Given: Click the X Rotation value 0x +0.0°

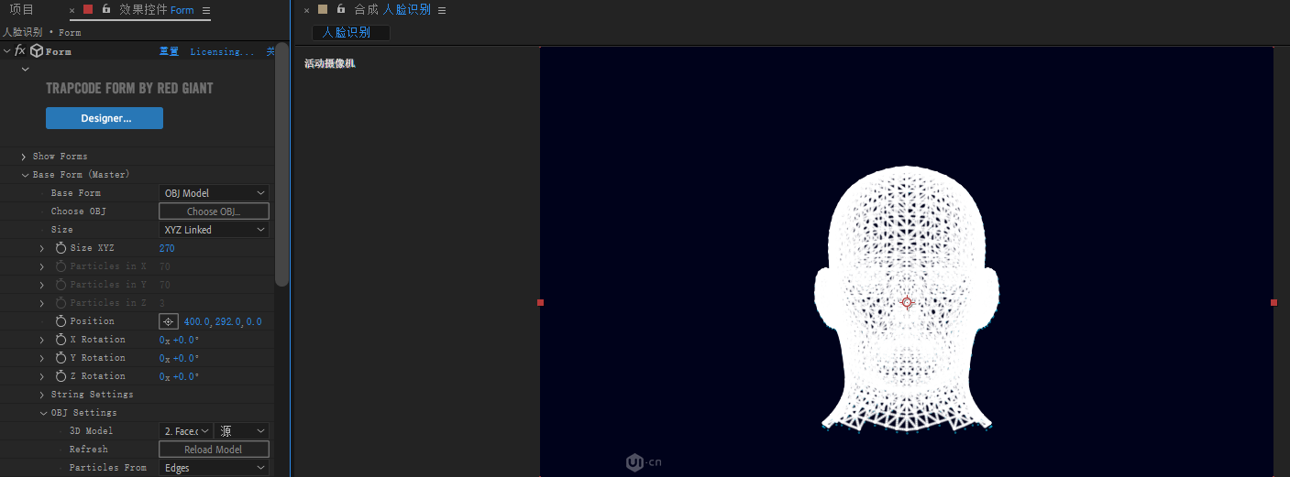Looking at the screenshot, I should pyautogui.click(x=179, y=340).
